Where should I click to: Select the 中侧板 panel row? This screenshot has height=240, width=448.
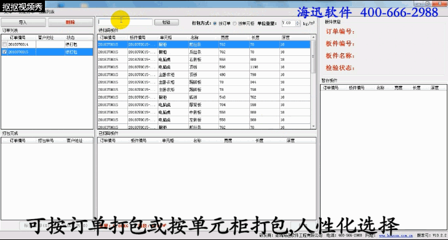pyautogui.click(x=204, y=112)
